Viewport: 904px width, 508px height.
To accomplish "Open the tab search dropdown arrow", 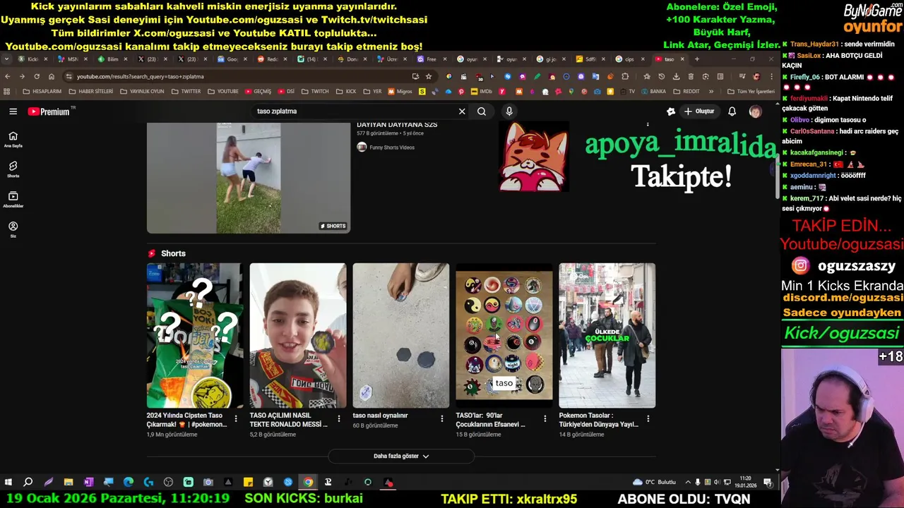I will click(x=6, y=59).
